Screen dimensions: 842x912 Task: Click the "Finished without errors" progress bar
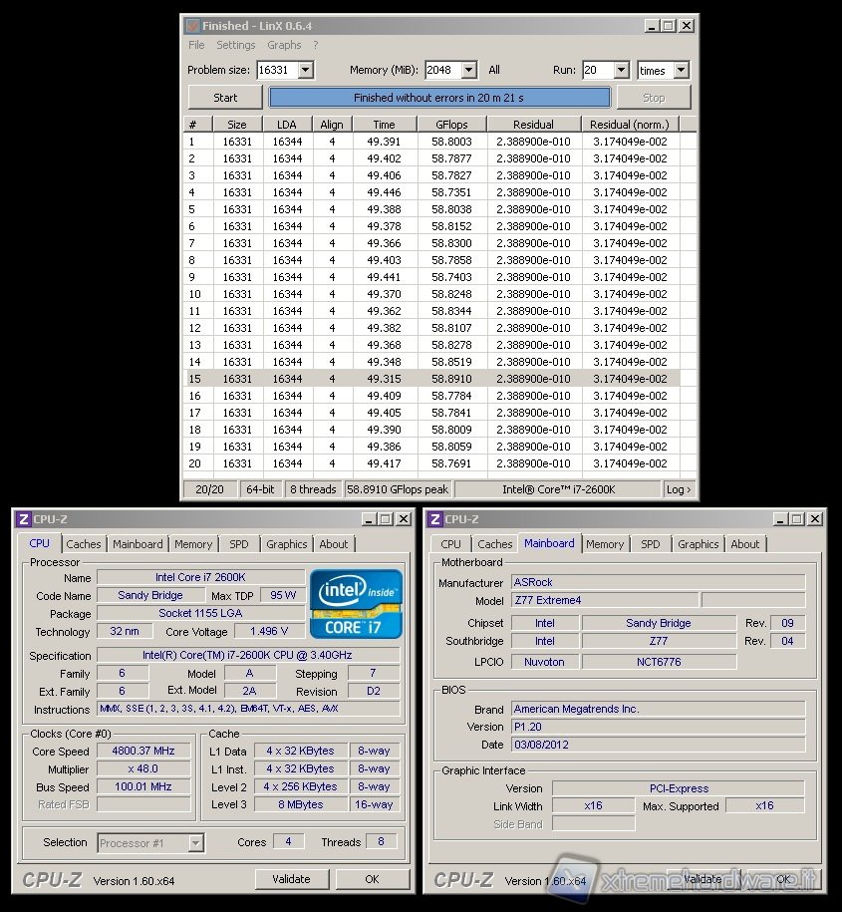438,98
